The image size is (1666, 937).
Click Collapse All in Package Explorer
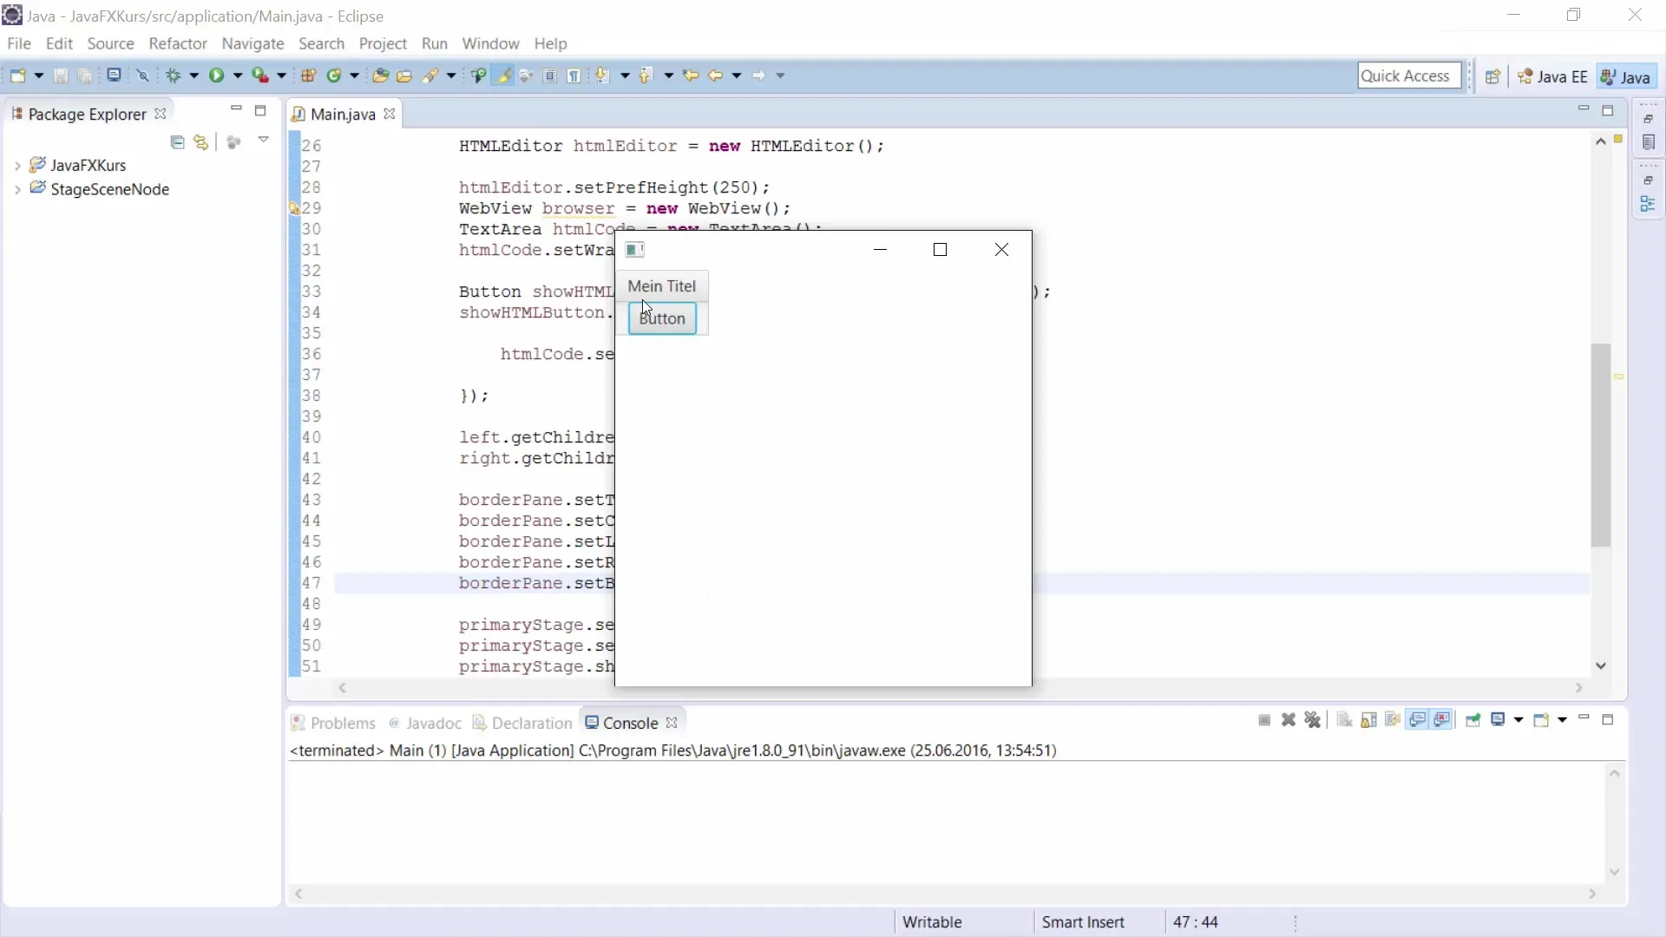pos(177,141)
